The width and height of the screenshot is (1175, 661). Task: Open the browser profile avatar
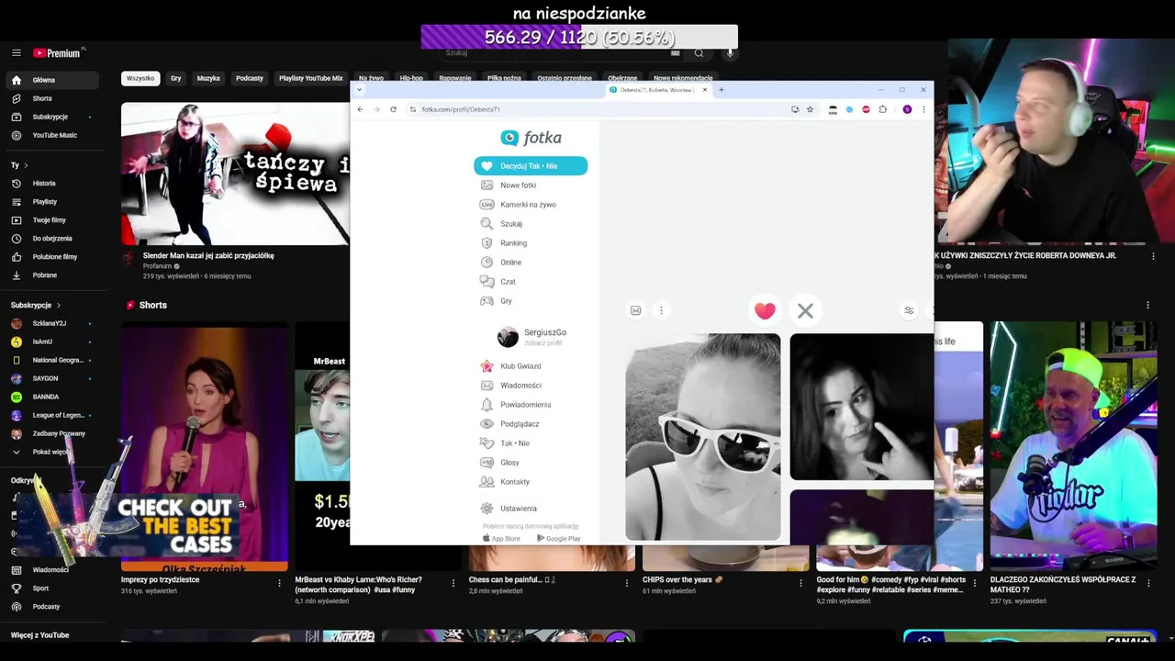[907, 109]
